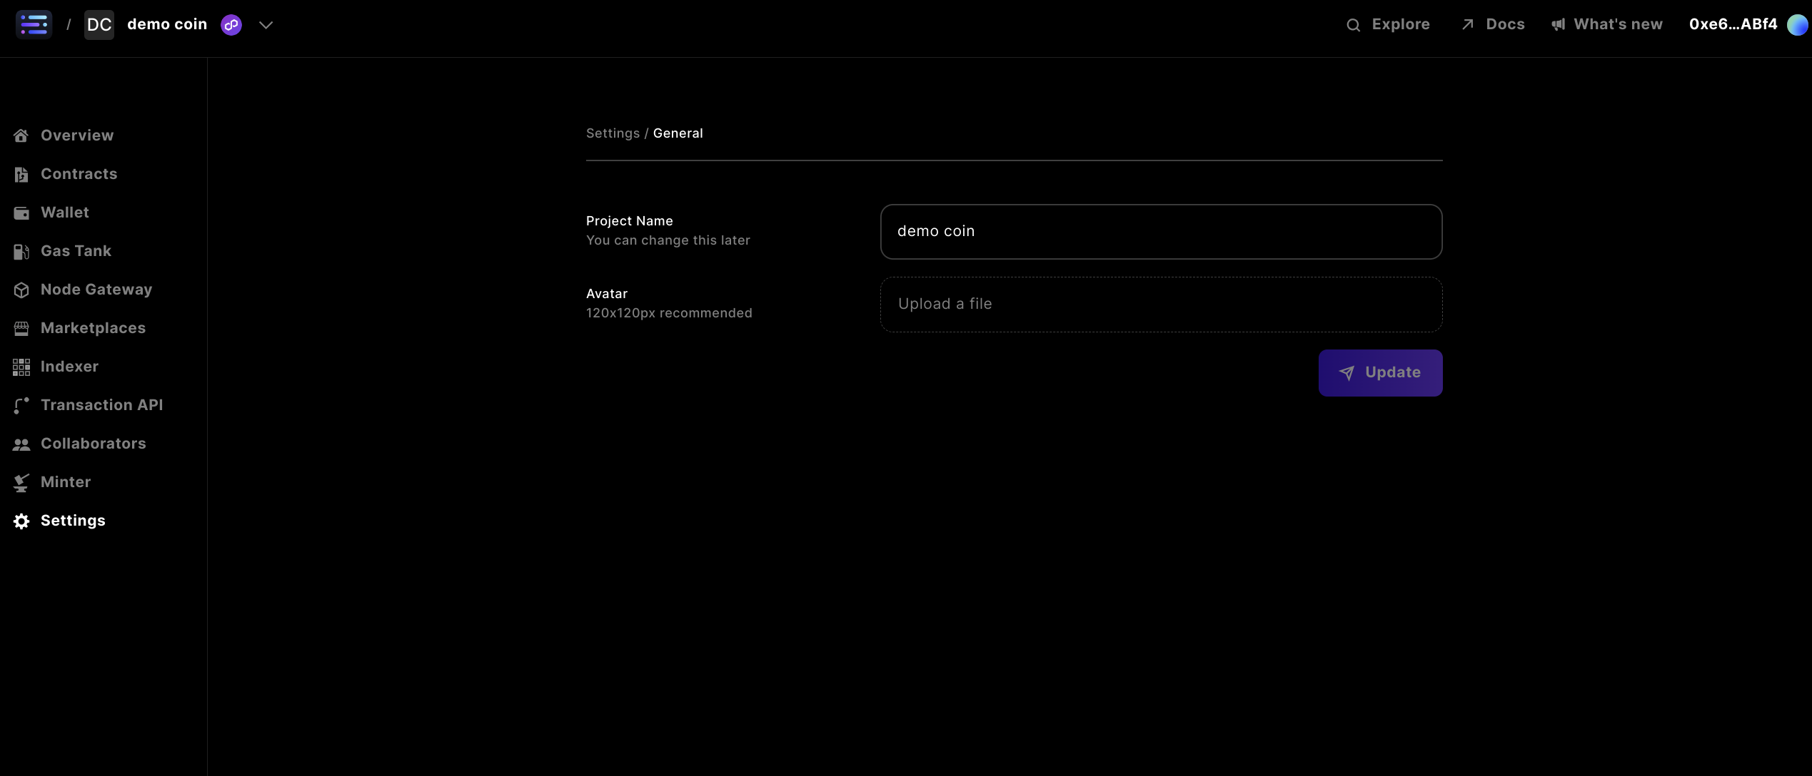This screenshot has width=1812, height=776.
Task: Click the Wallet icon in sidebar
Action: (21, 212)
